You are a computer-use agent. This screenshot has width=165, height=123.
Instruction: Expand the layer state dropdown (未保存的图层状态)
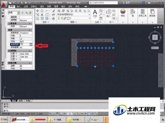74,14
